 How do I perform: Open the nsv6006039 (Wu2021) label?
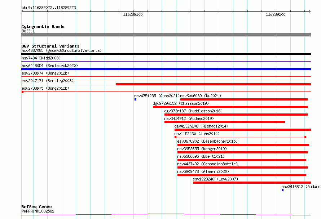pyautogui.click(x=201, y=96)
